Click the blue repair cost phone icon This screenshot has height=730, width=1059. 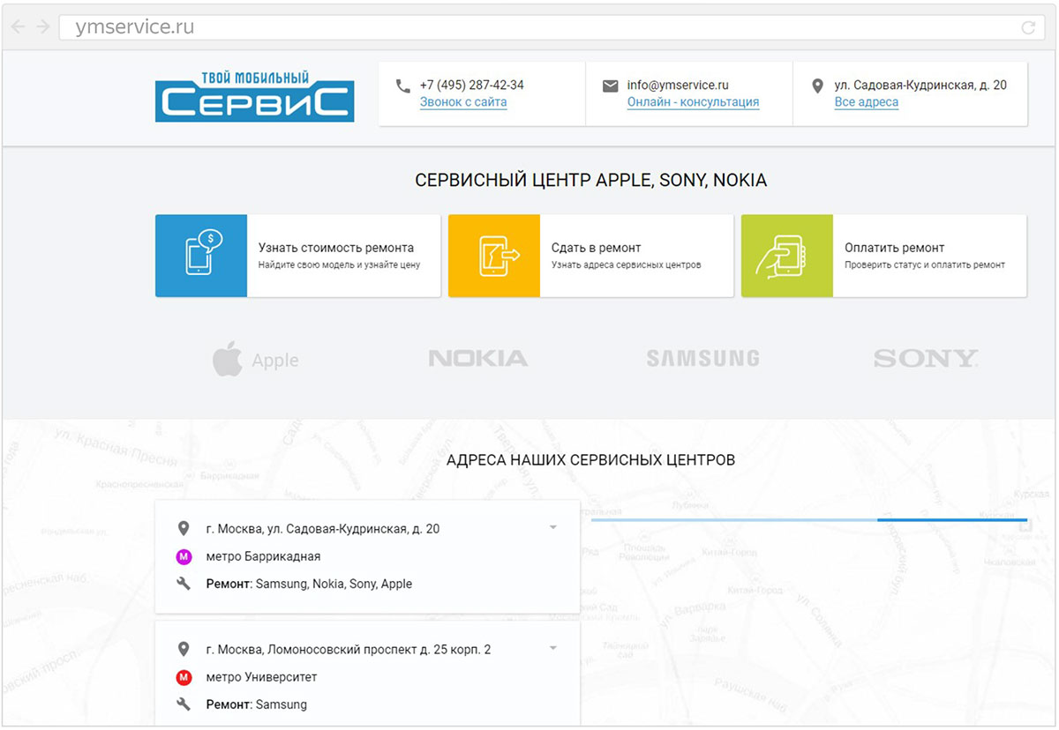[201, 256]
